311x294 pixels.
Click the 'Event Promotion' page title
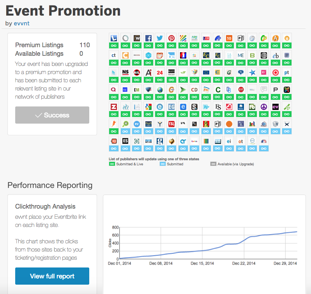click(63, 11)
